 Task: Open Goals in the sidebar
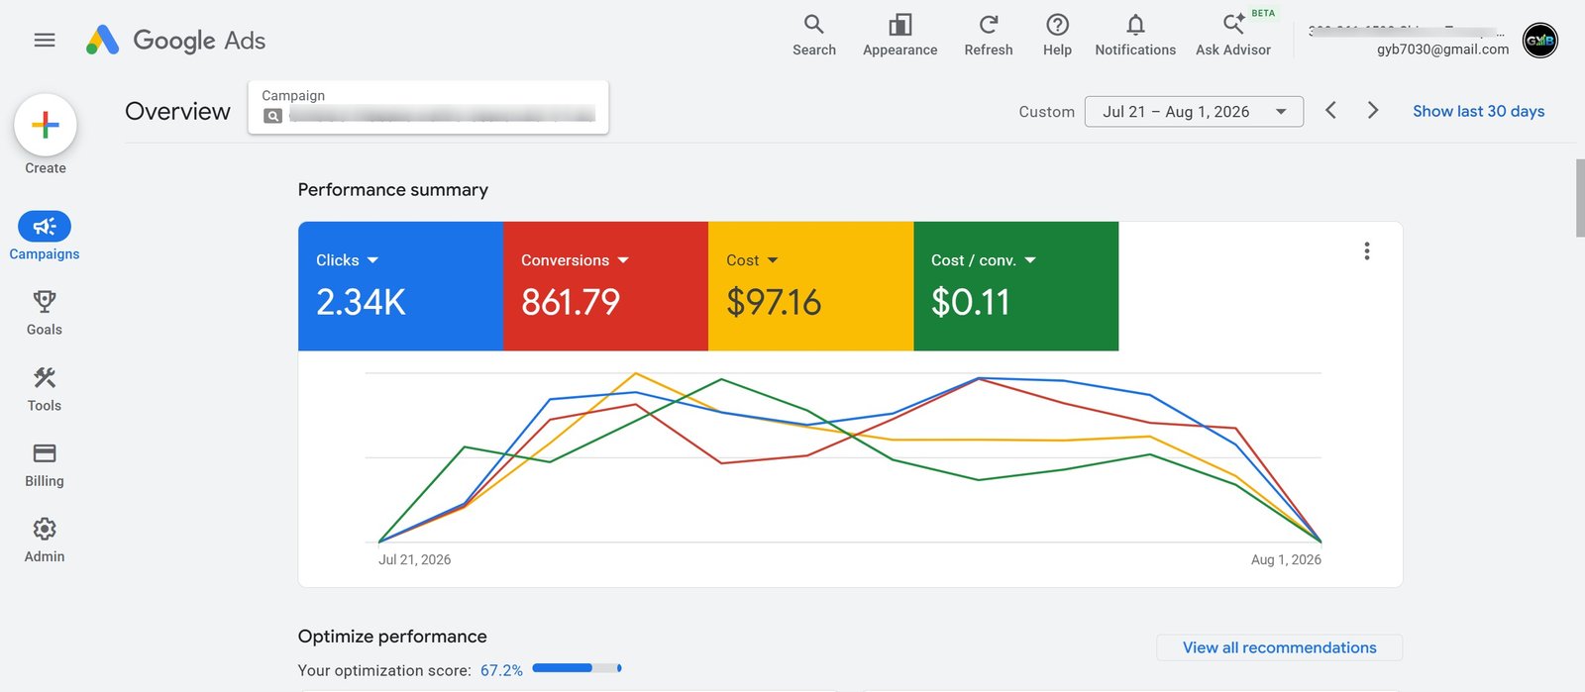(45, 313)
